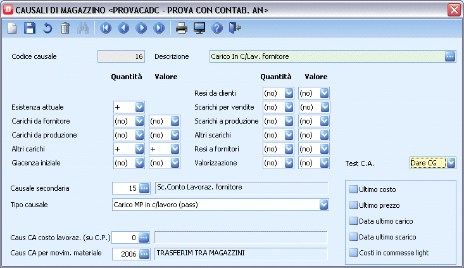Open search with the binoculars icon
Screen dimensions: 464x268
tap(83, 28)
